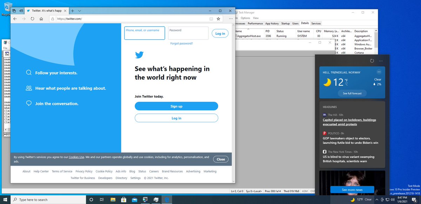The height and width of the screenshot is (204, 421).
Task: Open Capitol placed on lockdown headline
Action: [x=349, y=122]
